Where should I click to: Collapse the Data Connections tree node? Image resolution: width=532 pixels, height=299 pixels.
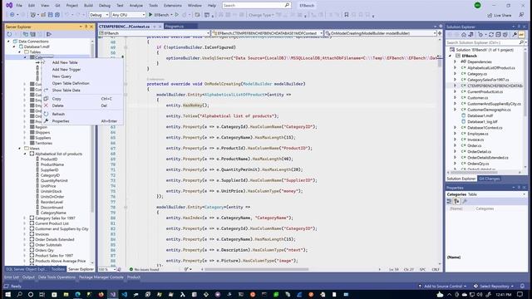pyautogui.click(x=9, y=42)
